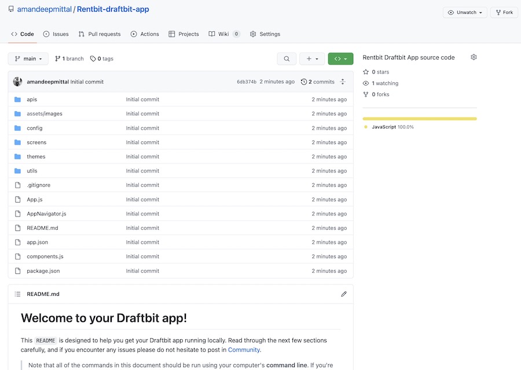Open commit hash 6db374b

tap(247, 82)
